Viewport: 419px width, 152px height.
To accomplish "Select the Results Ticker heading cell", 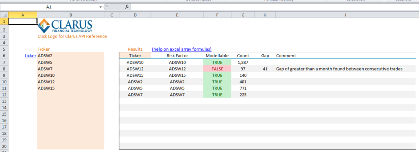I will pyautogui.click(x=135, y=56).
